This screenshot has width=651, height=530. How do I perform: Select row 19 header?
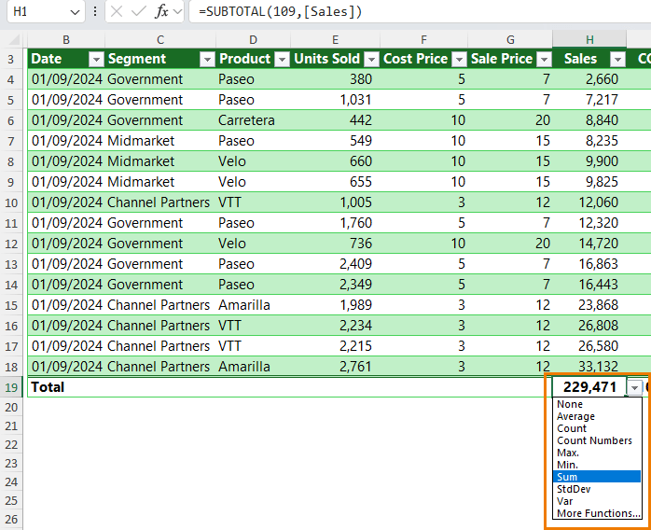(x=11, y=387)
